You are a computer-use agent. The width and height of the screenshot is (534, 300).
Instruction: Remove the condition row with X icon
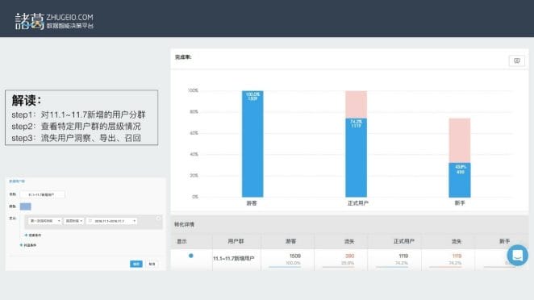[x=158, y=219]
